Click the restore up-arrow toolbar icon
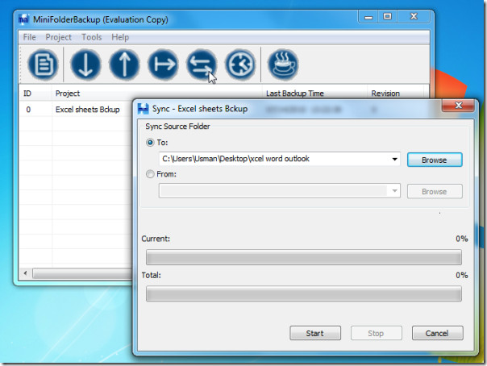This screenshot has height=366, width=487. (x=124, y=64)
